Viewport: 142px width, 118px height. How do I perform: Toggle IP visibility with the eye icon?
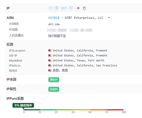click(78, 8)
